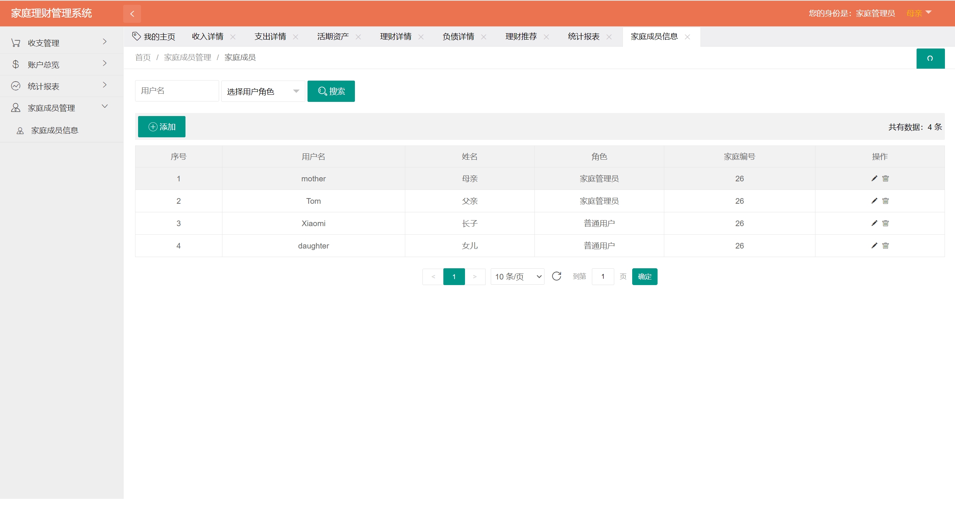Close the 收入详情 tab
955x522 pixels.
233,37
